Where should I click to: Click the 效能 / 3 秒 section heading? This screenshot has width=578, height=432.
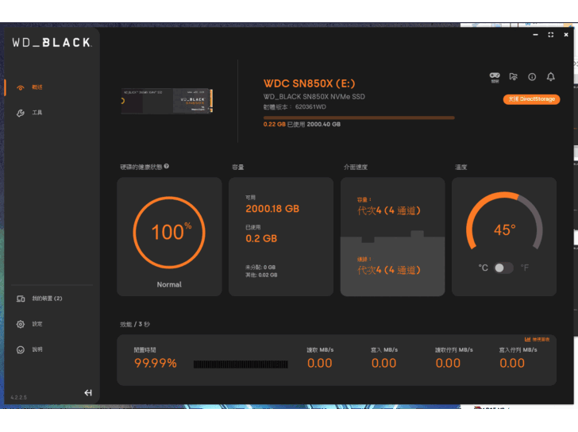click(x=135, y=324)
